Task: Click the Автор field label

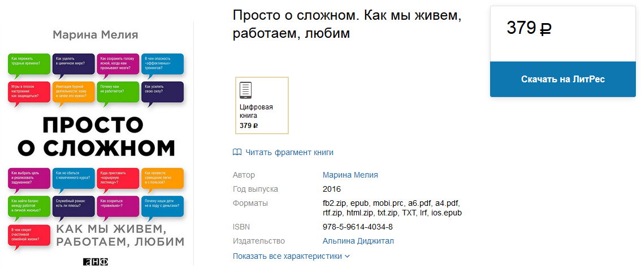Action: pyautogui.click(x=244, y=175)
